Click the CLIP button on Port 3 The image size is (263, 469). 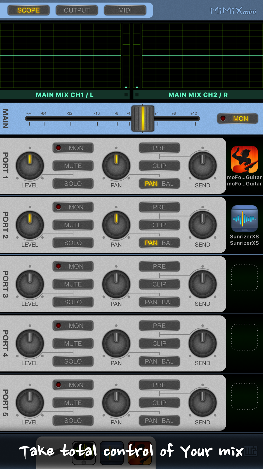(159, 284)
